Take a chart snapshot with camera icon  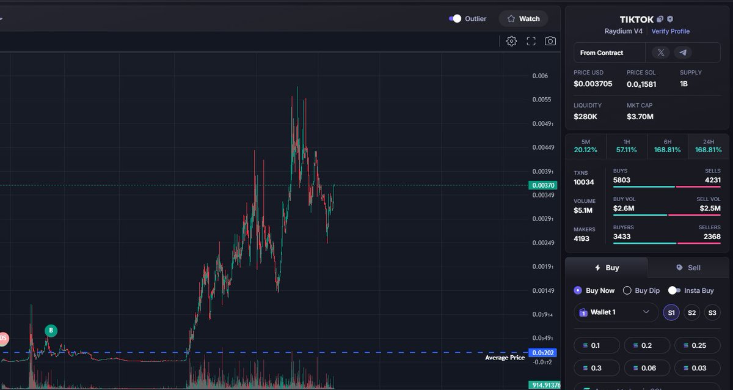pyautogui.click(x=550, y=41)
